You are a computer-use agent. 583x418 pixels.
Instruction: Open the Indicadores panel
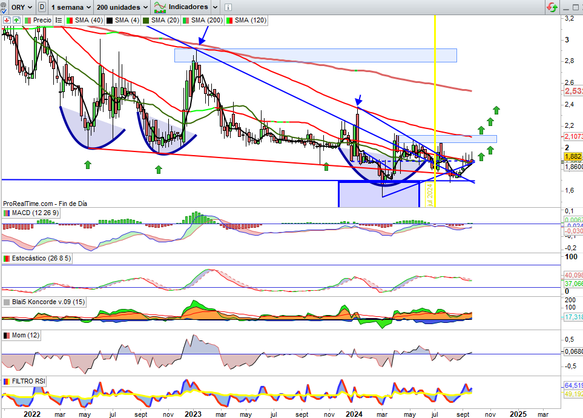pos(181,7)
